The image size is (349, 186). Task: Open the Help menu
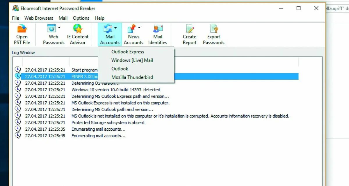99,18
